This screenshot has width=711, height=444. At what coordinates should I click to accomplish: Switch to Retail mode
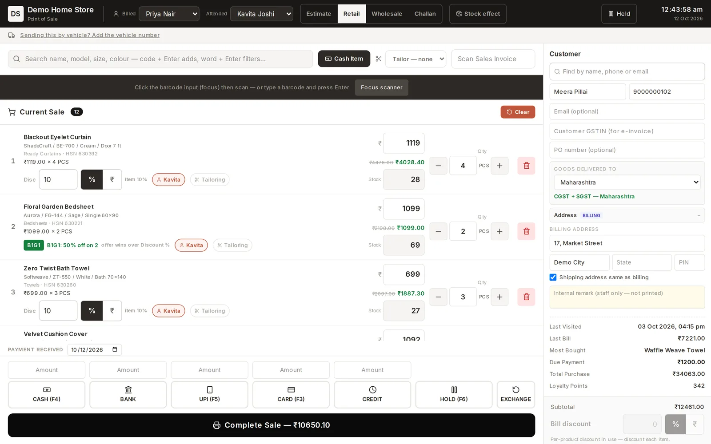352,14
